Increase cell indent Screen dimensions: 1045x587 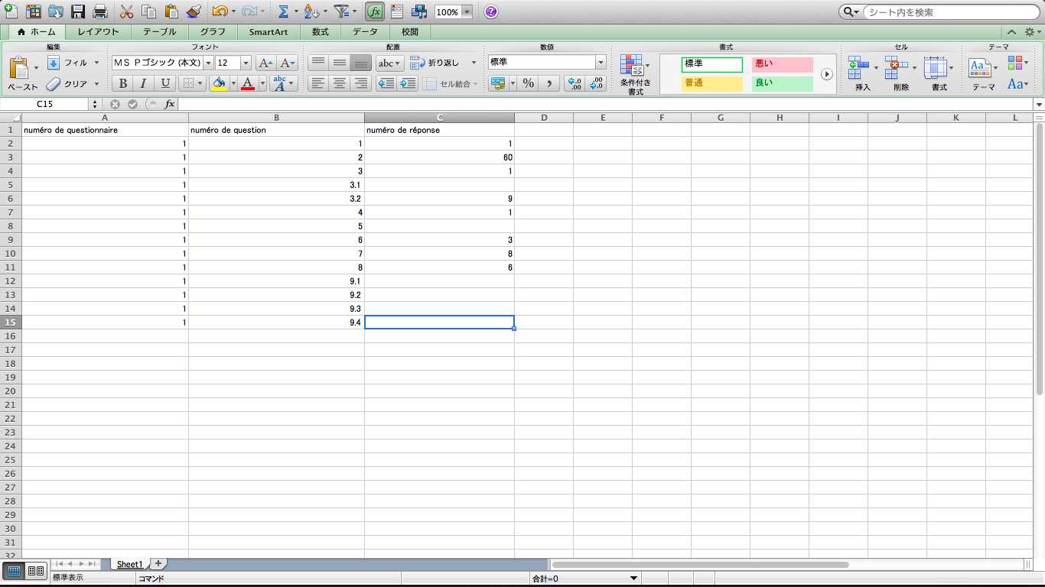pyautogui.click(x=407, y=84)
